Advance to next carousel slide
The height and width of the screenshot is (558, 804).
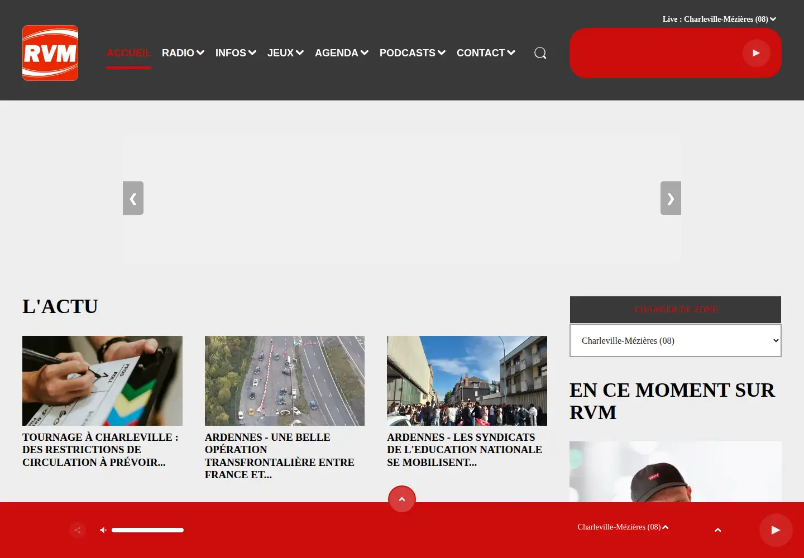[x=671, y=198]
